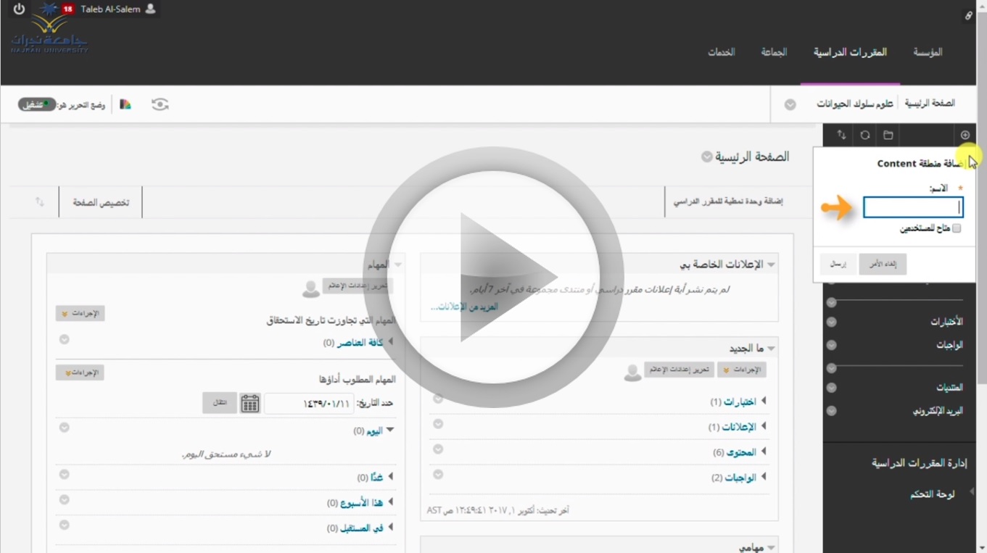
Task: Click the إرسال submit button
Action: (838, 264)
